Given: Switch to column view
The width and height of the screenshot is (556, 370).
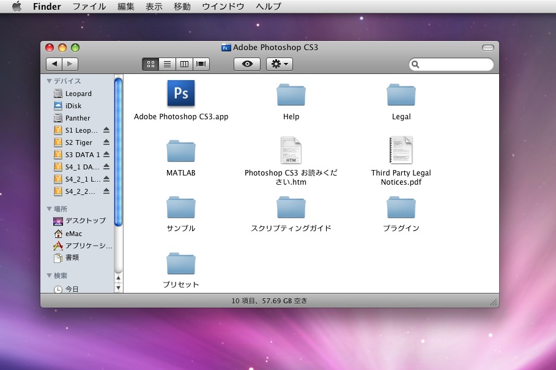Looking at the screenshot, I should [184, 64].
